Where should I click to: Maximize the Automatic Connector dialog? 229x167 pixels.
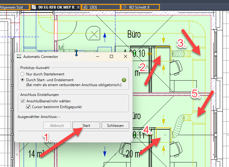coord(111,57)
